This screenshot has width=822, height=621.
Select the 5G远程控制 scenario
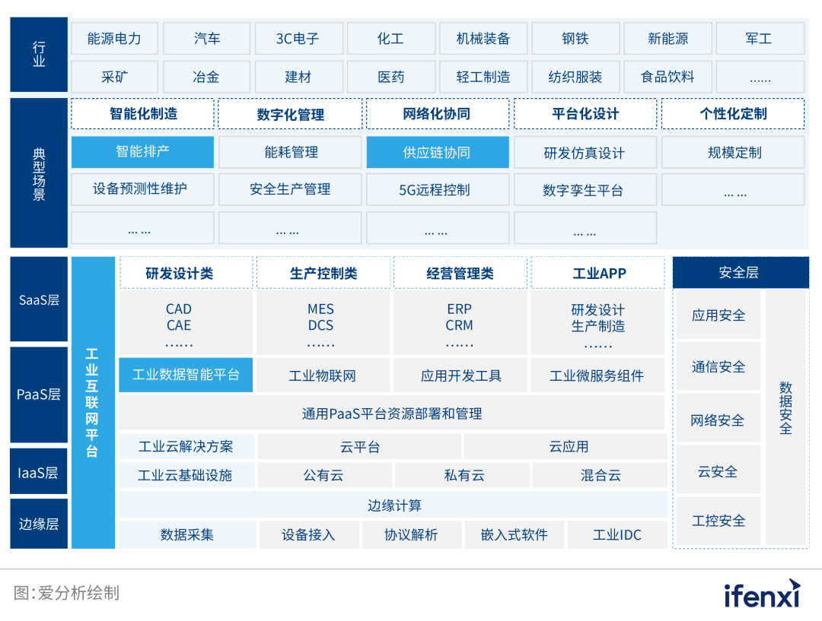point(438,190)
